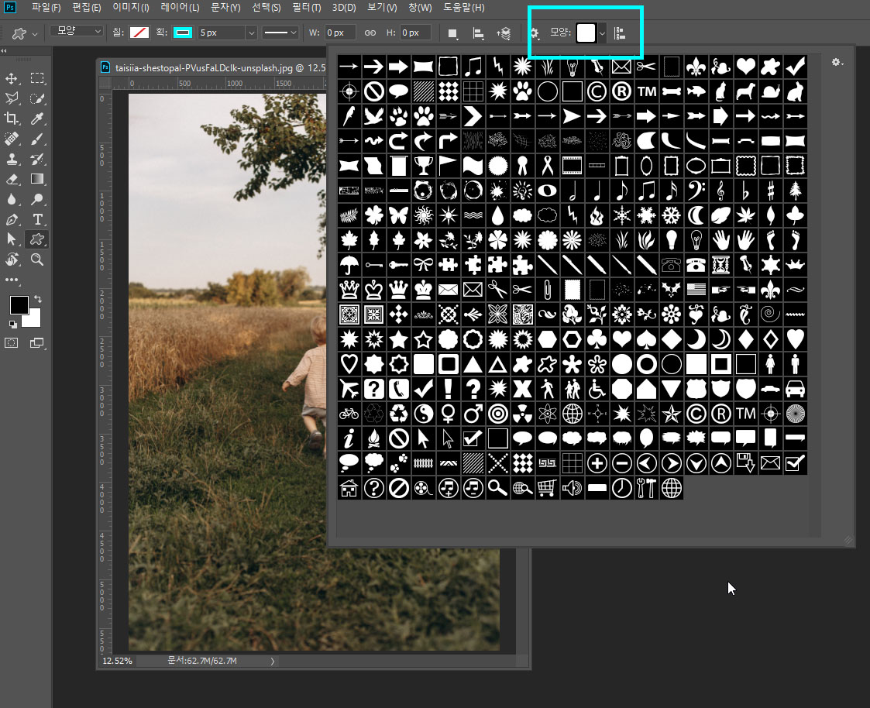Viewport: 870px width, 708px height.
Task: Open path arrangement options
Action: click(504, 33)
